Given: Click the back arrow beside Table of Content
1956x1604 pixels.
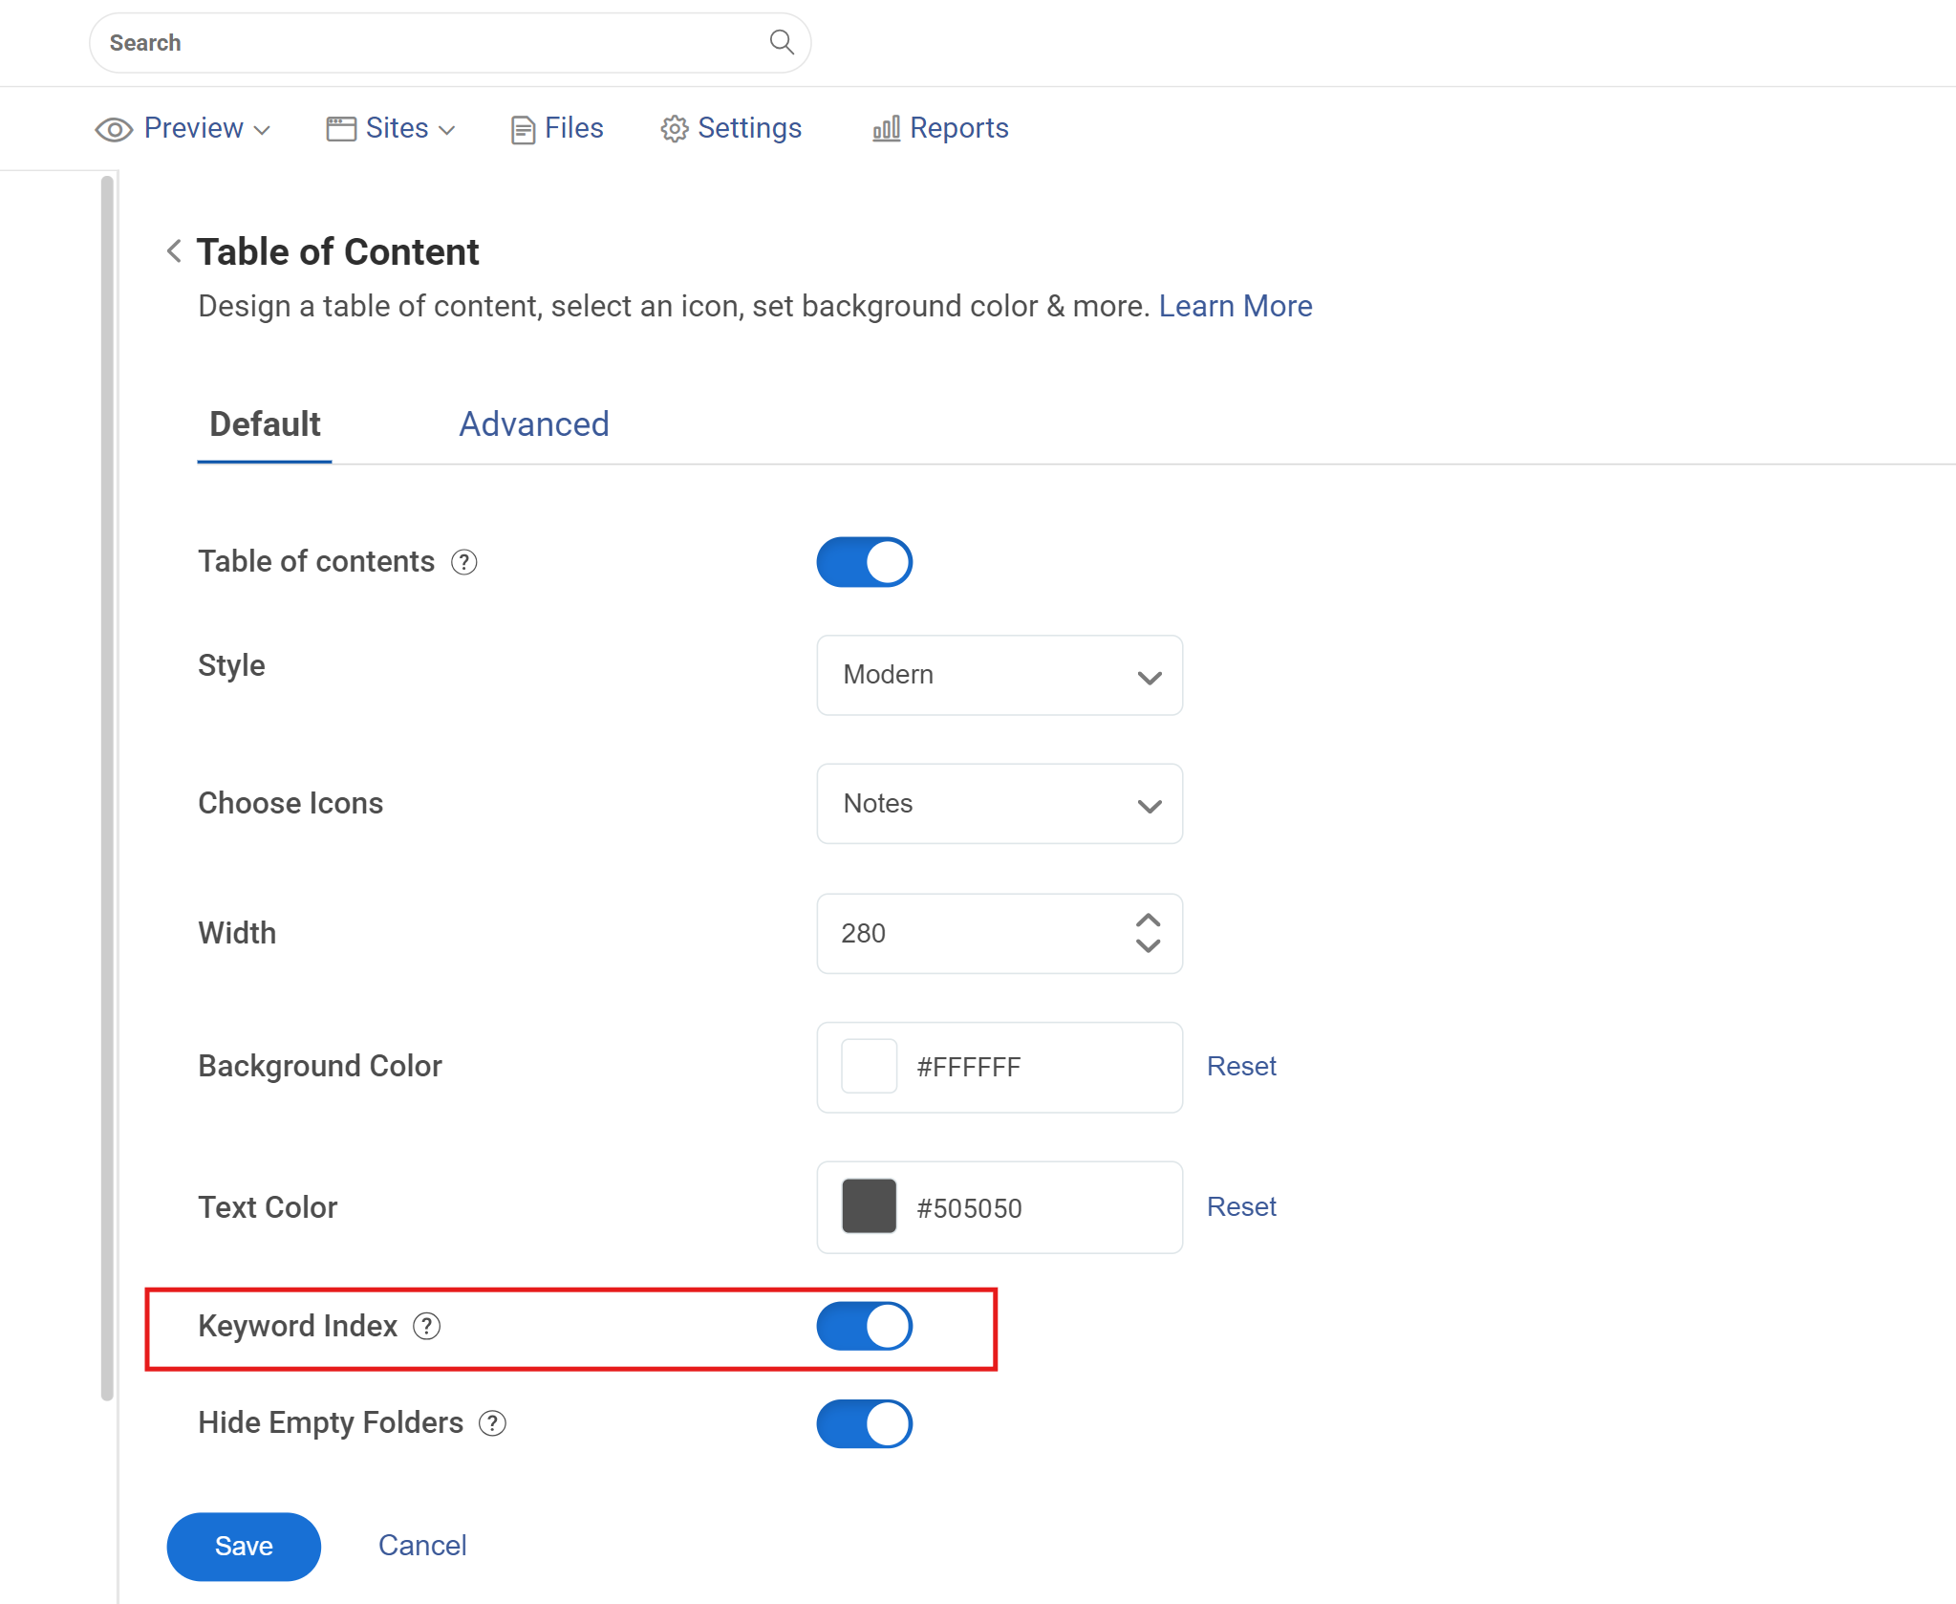Looking at the screenshot, I should (174, 251).
